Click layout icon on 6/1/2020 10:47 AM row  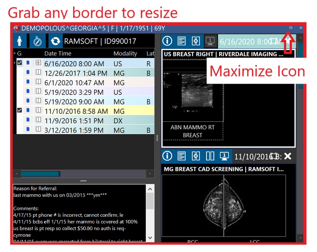(x=38, y=82)
